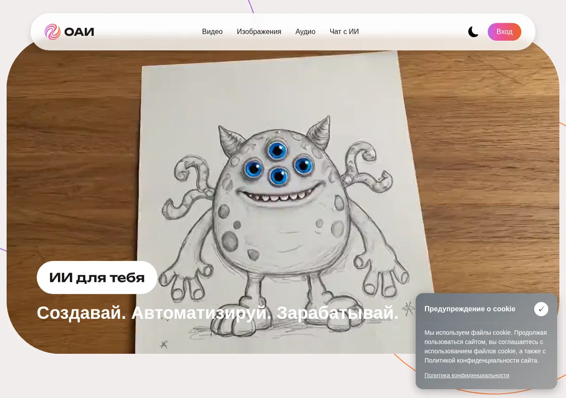Open the Политика конфиденциальности link
Viewport: 566px width, 398px height.
click(x=467, y=375)
